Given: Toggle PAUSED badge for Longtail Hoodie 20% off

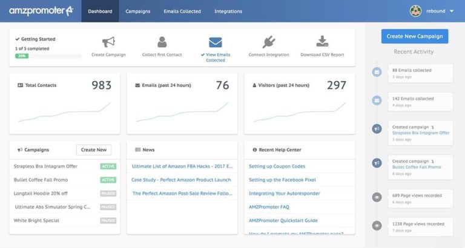Looking at the screenshot, I should [108, 194].
